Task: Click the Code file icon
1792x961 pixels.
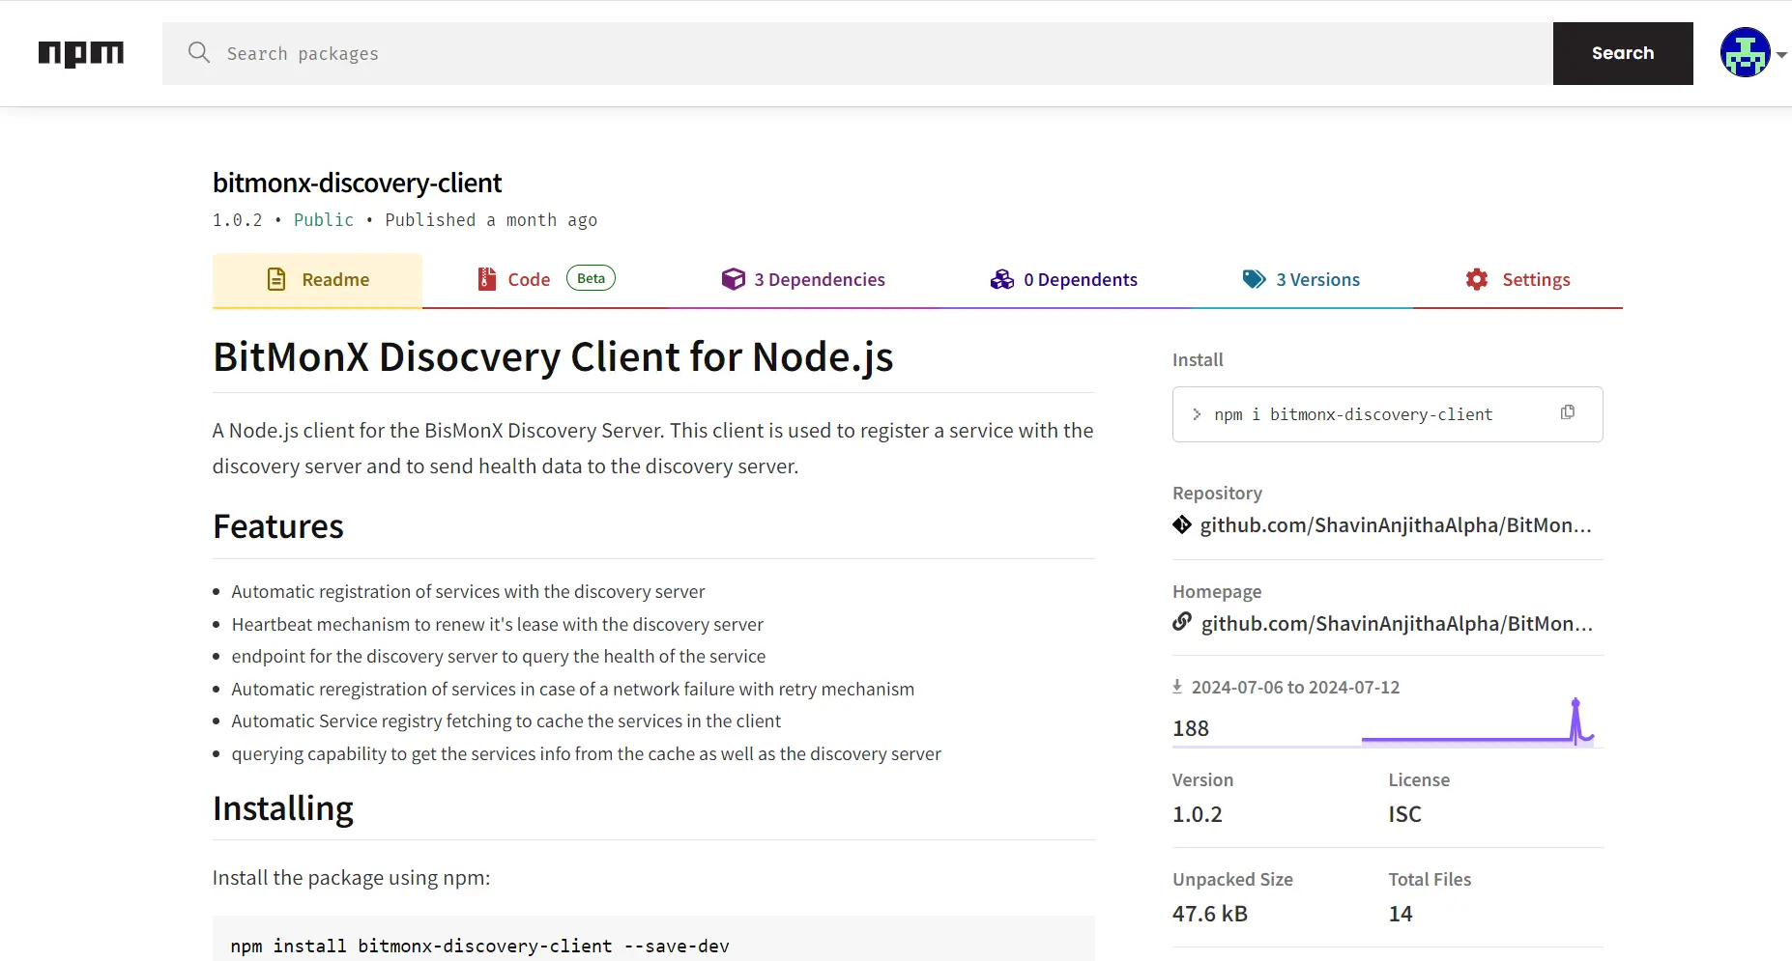Action: click(x=487, y=279)
